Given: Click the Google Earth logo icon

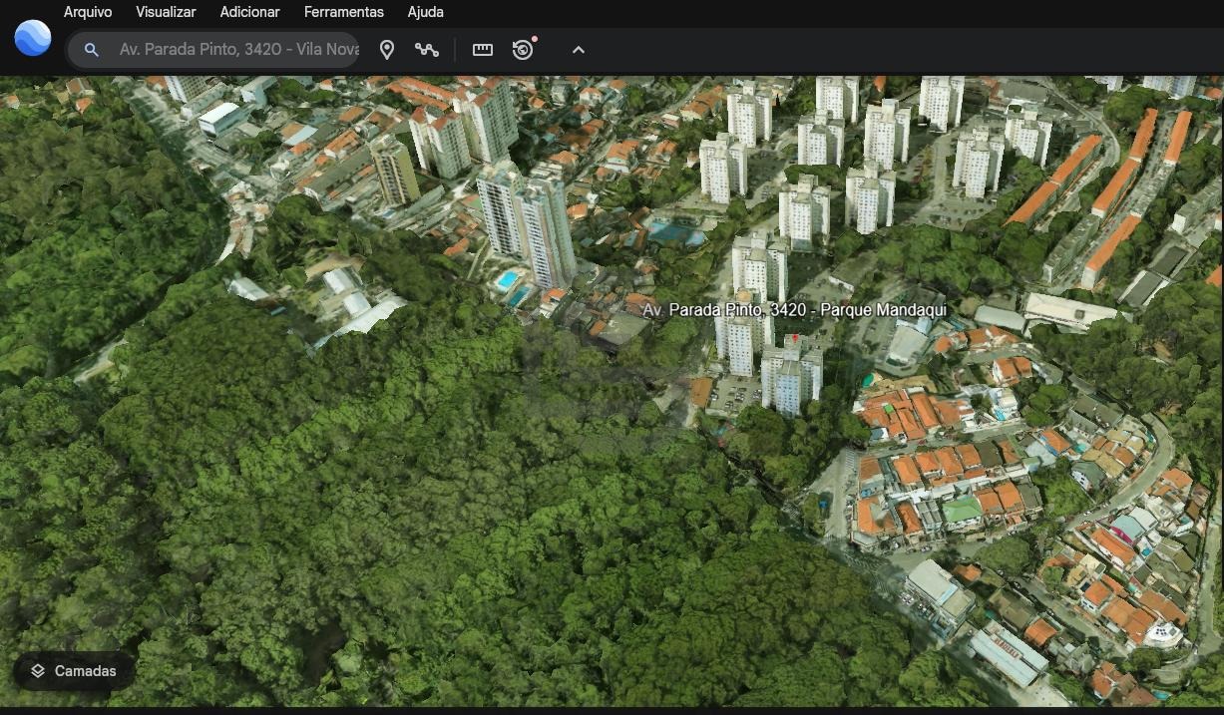Looking at the screenshot, I should tap(32, 39).
